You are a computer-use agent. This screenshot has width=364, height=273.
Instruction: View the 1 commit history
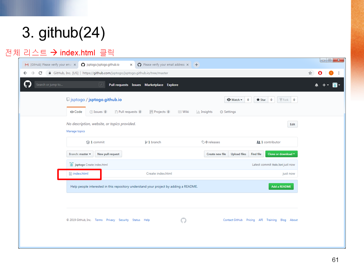coord(96,142)
